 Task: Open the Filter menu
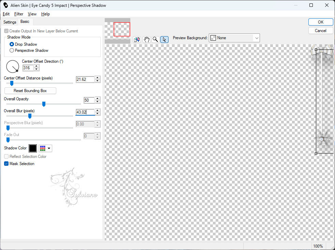pyautogui.click(x=18, y=14)
